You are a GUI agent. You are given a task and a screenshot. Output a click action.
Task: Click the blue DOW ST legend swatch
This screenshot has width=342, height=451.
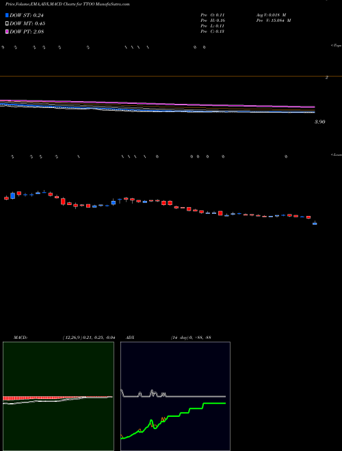[7, 15]
